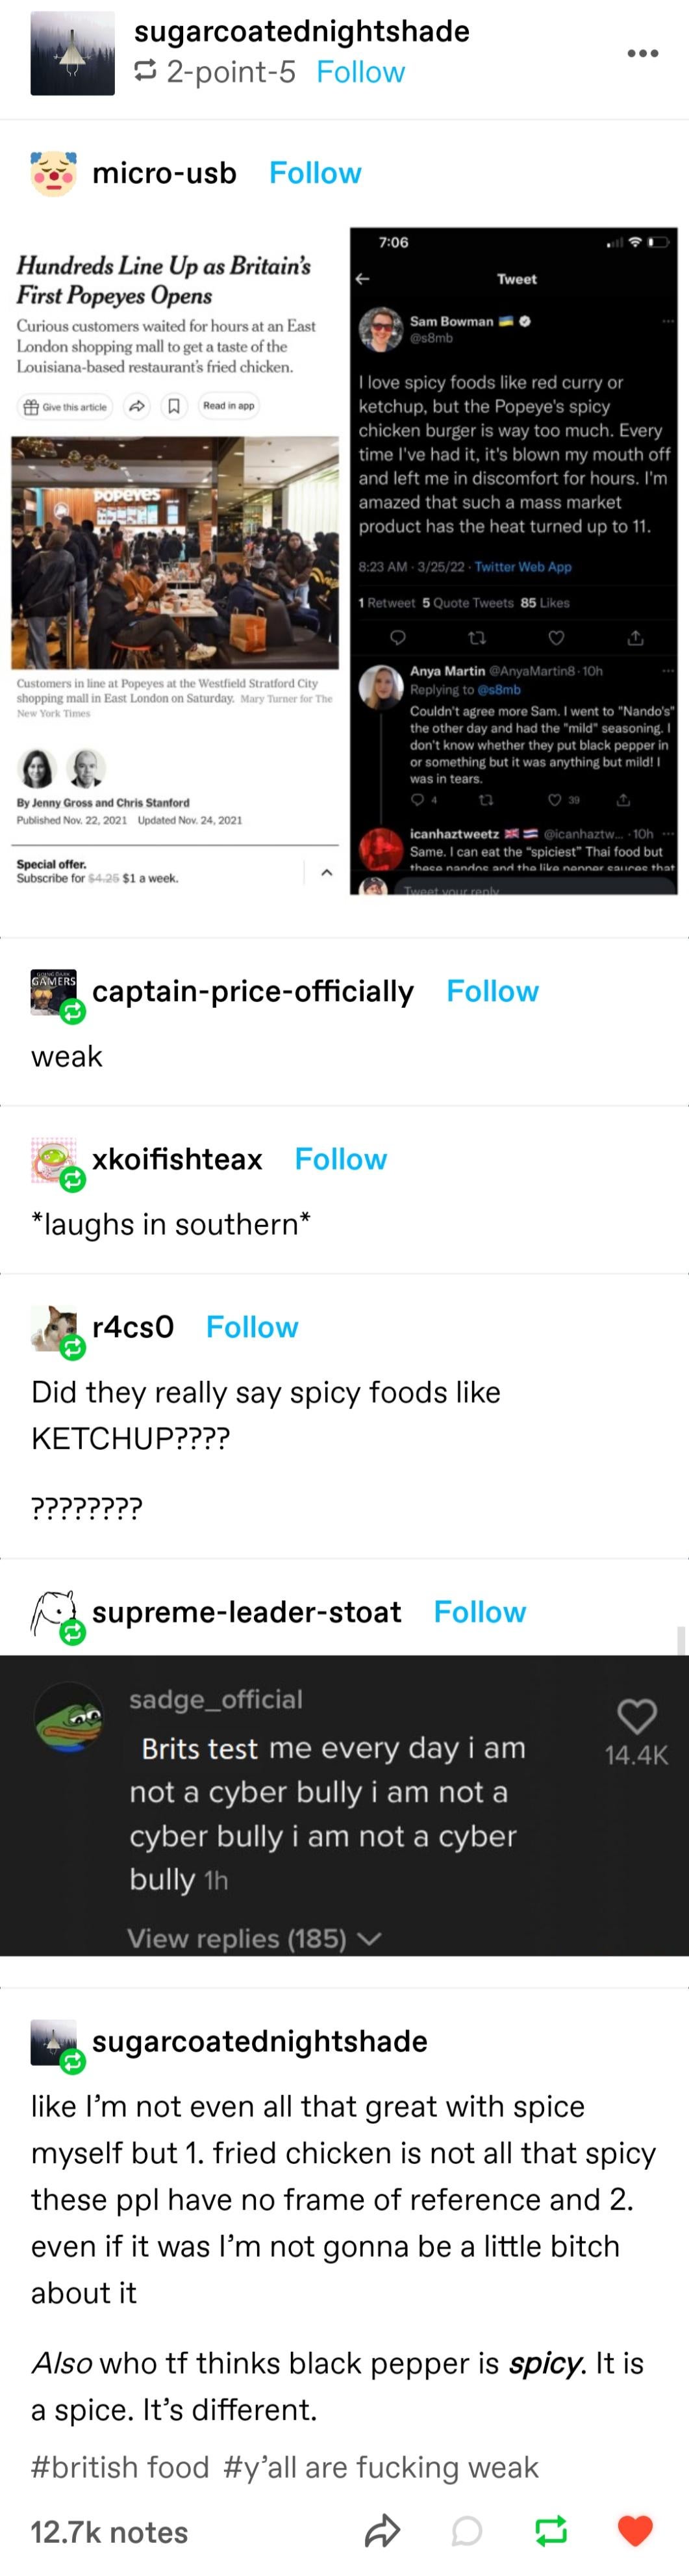Tap the heart on sadge_official comment
The height and width of the screenshot is (2576, 689).
tap(636, 1716)
